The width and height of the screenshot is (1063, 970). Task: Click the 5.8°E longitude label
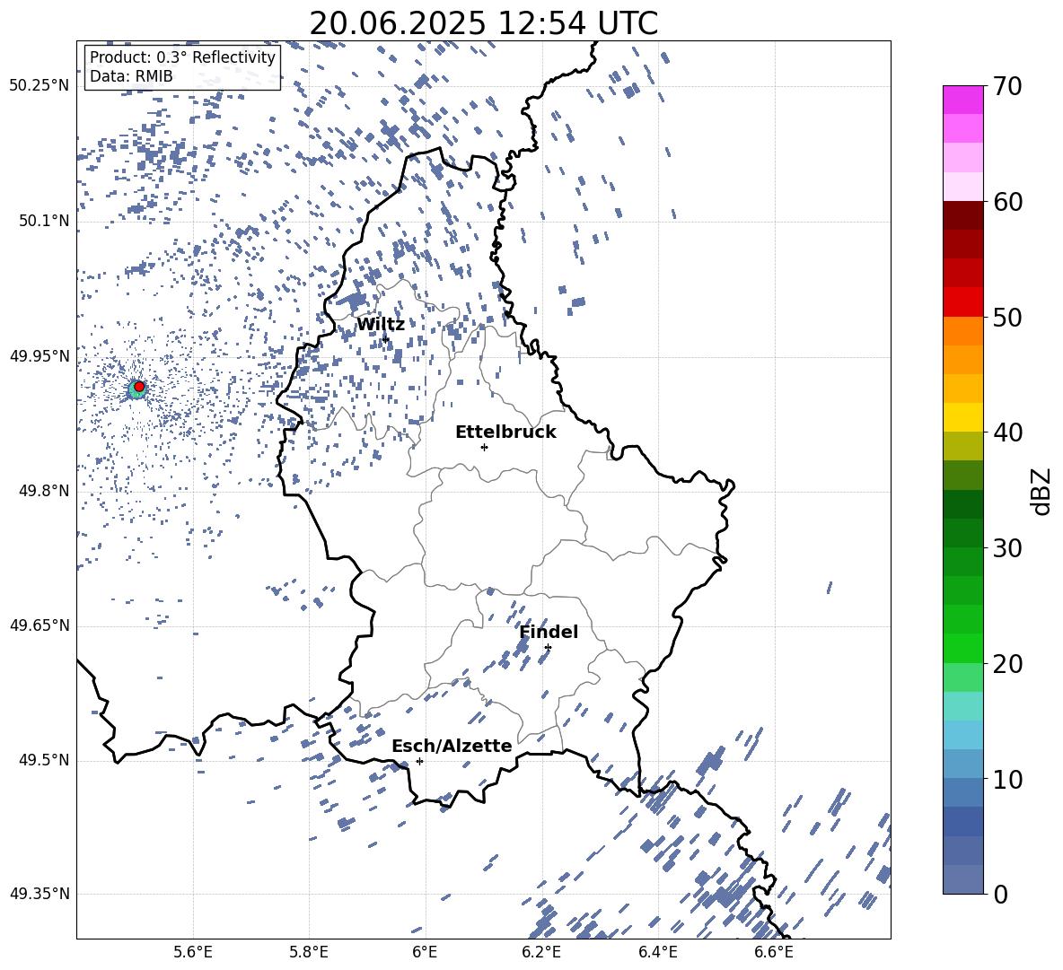pos(309,952)
